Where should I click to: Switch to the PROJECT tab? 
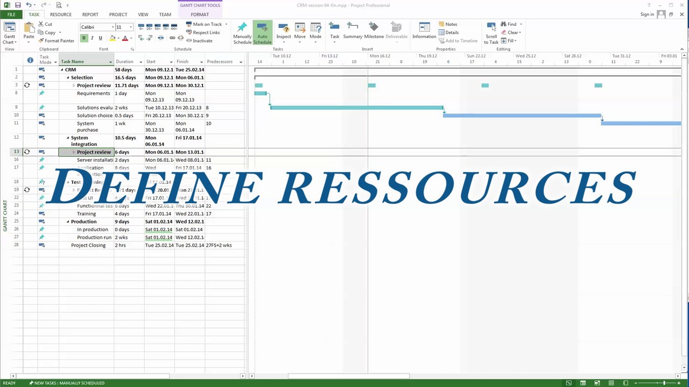[x=118, y=15]
